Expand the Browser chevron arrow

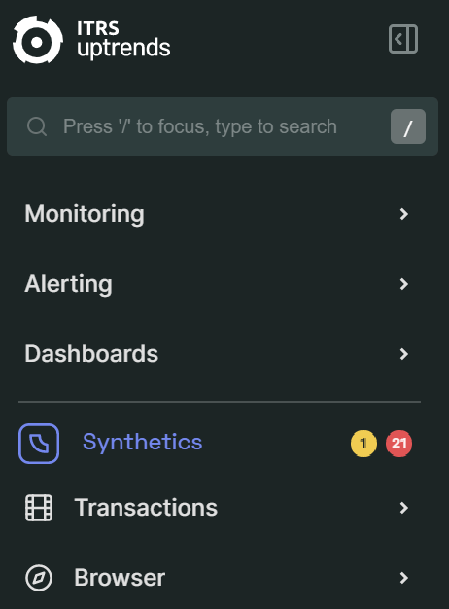point(404,578)
